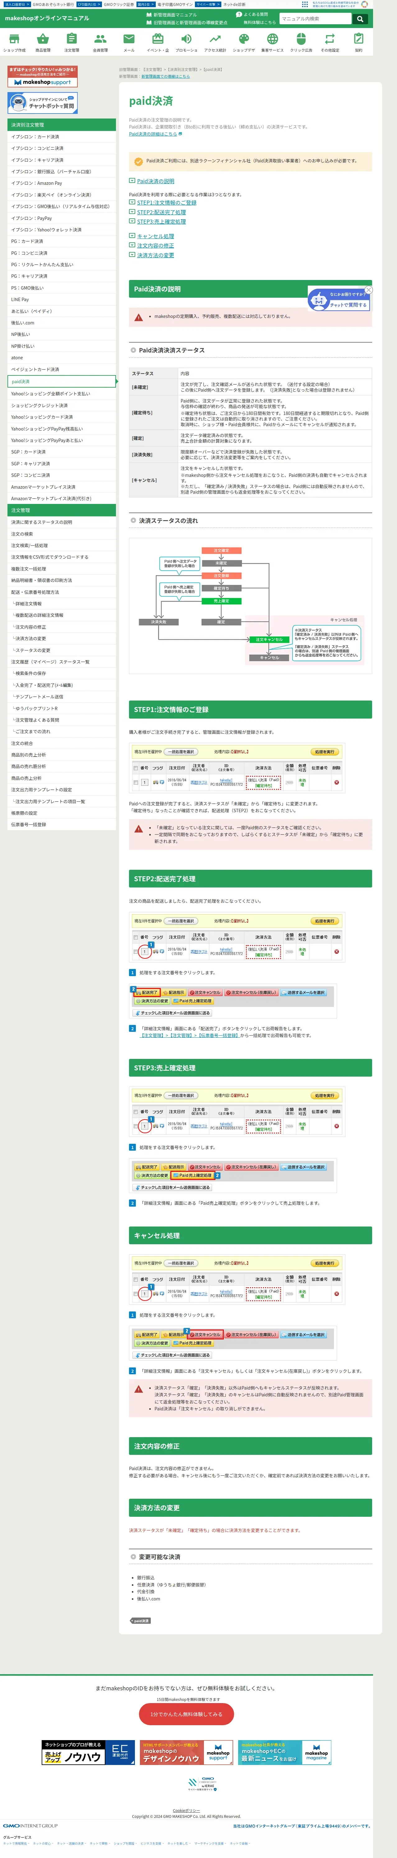397x1858 pixels.
Task: Select イプシロン：Amazon Pay in sidebar
Action: 61,183
